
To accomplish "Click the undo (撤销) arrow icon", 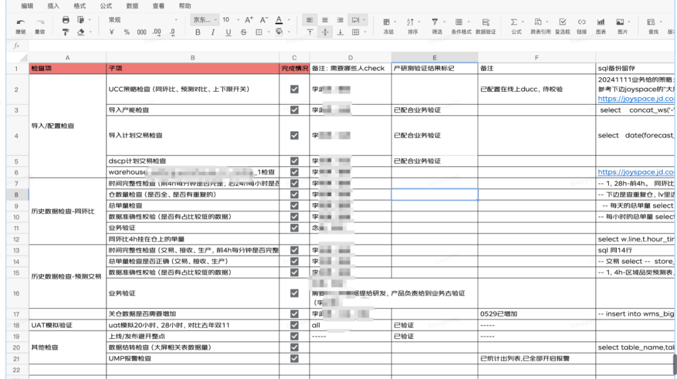I will [20, 22].
